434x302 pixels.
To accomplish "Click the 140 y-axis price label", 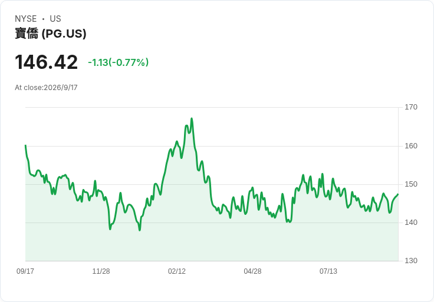I will point(411,223).
